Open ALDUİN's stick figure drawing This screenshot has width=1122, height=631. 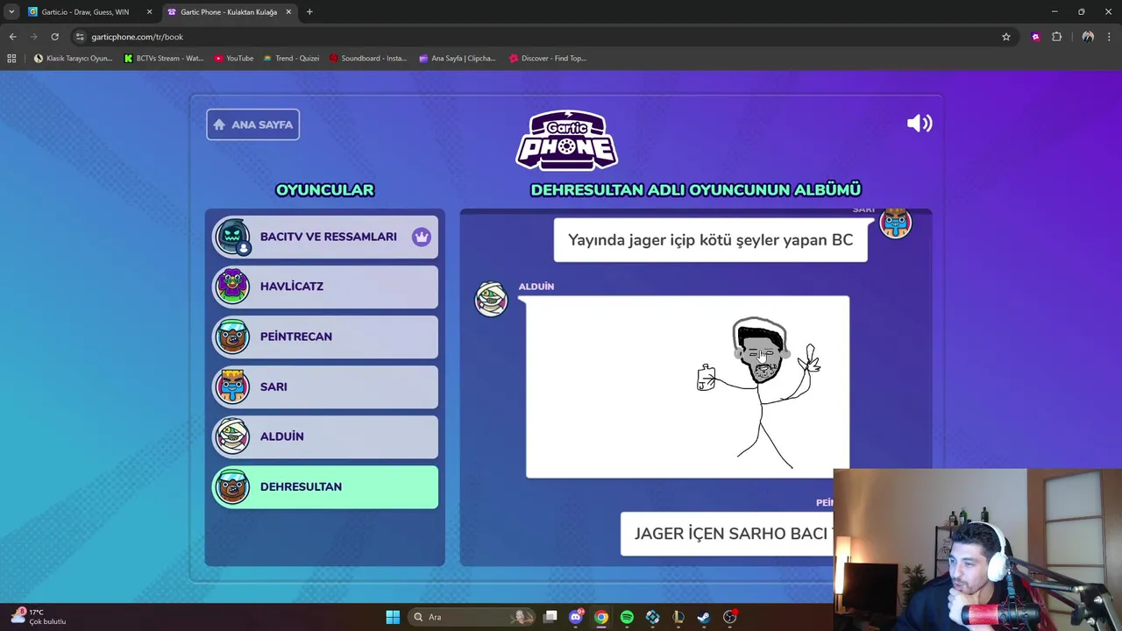pos(687,387)
